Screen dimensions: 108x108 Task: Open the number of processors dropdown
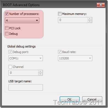(22, 20)
